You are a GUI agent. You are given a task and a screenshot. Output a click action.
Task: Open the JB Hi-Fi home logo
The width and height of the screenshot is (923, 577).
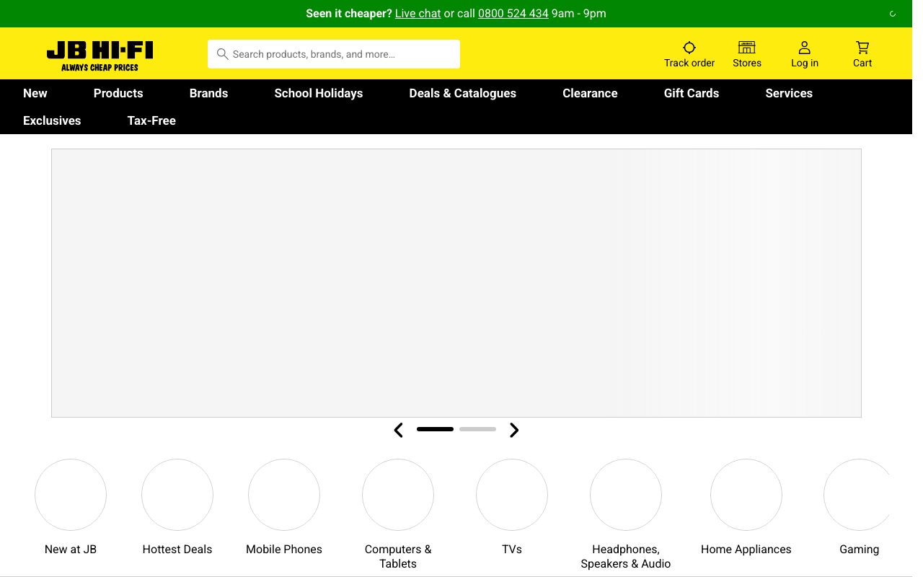click(x=100, y=56)
